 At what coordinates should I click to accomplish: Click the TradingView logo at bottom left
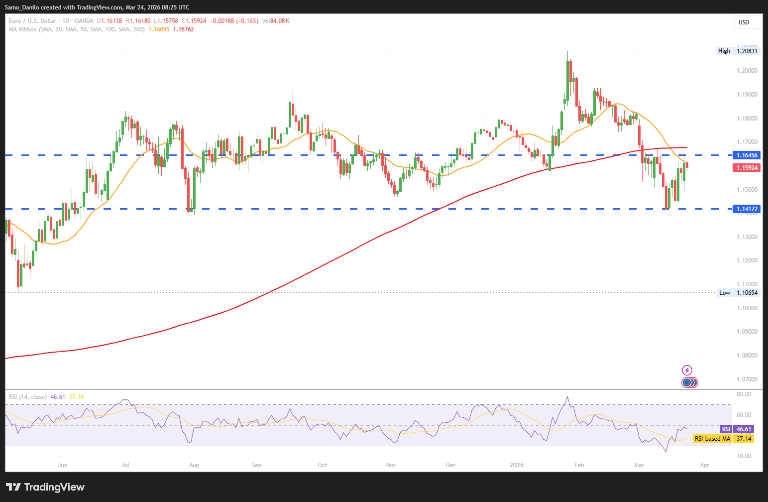coord(45,487)
